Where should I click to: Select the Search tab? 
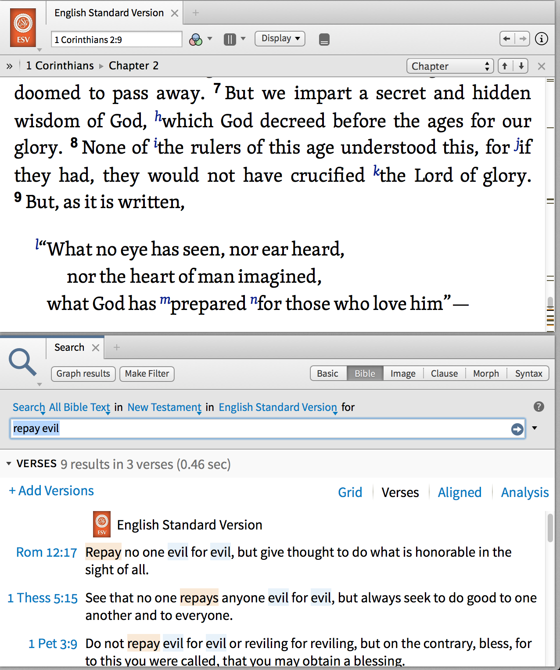[69, 348]
